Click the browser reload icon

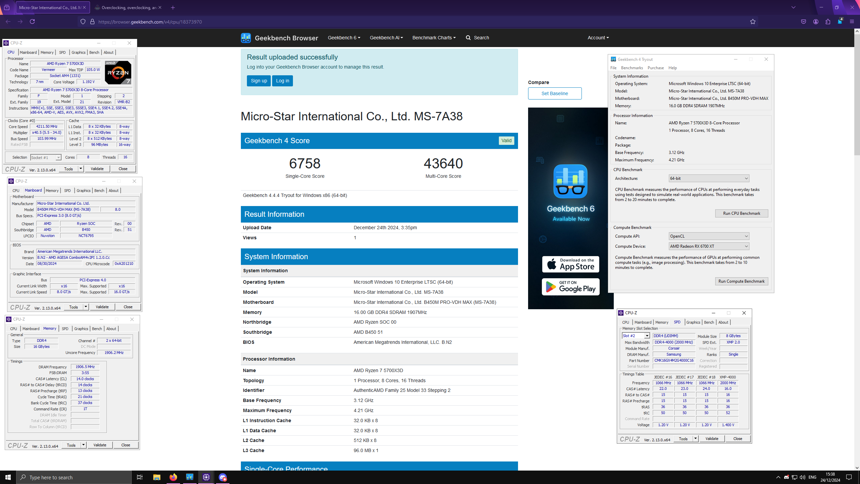(x=32, y=22)
